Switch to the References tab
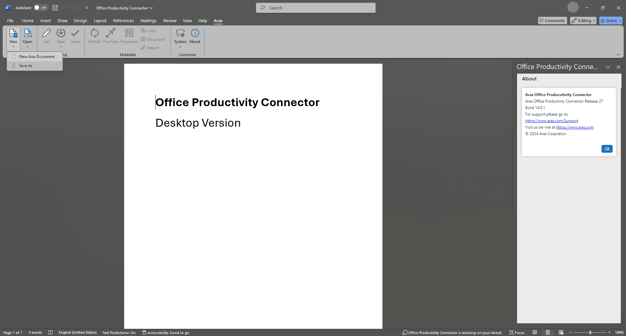 [x=124, y=21]
